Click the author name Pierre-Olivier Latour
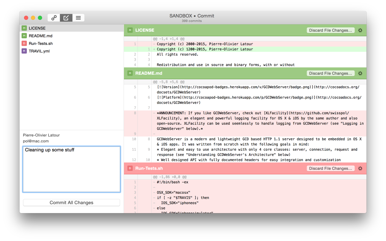Image resolution: width=386 pixels, height=241 pixels. pyautogui.click(x=41, y=135)
